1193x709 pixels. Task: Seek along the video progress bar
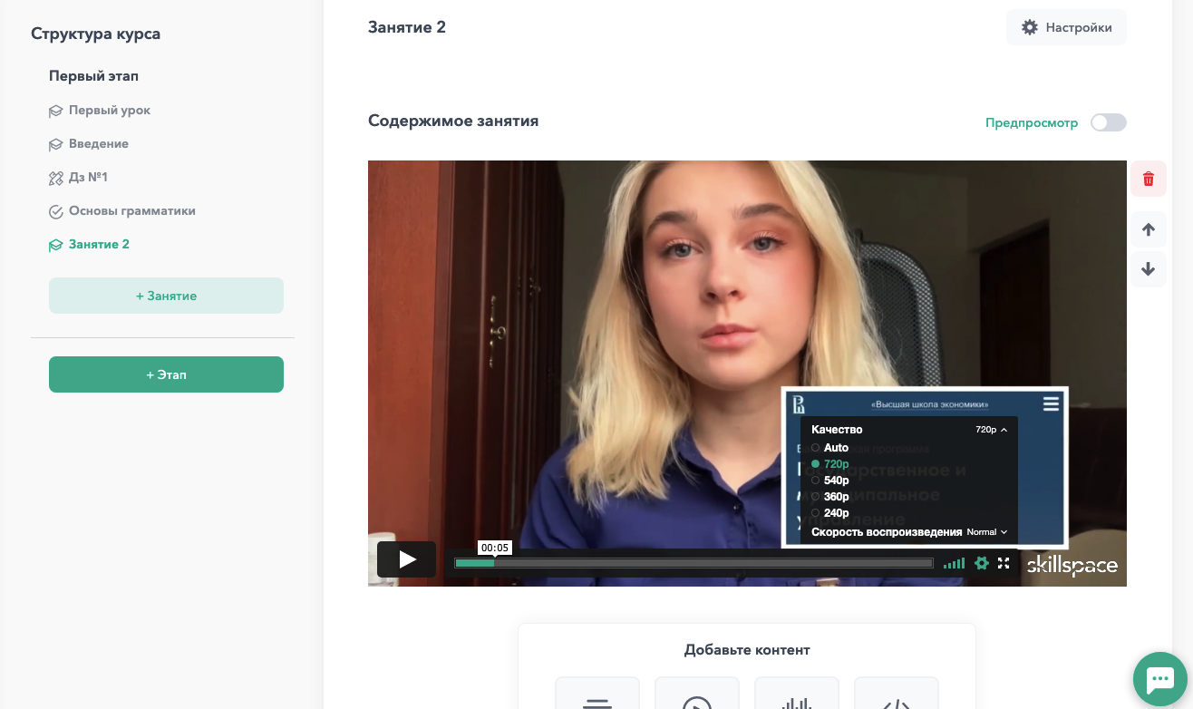pos(693,563)
